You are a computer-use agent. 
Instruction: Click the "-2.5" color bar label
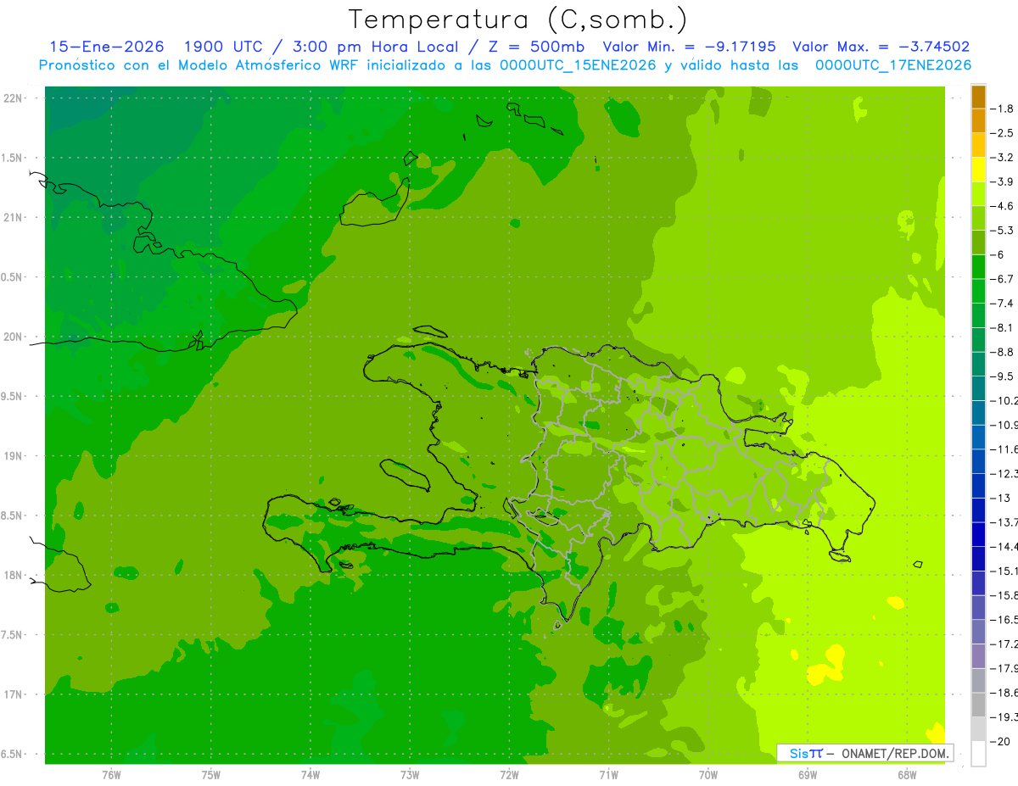pyautogui.click(x=1001, y=133)
